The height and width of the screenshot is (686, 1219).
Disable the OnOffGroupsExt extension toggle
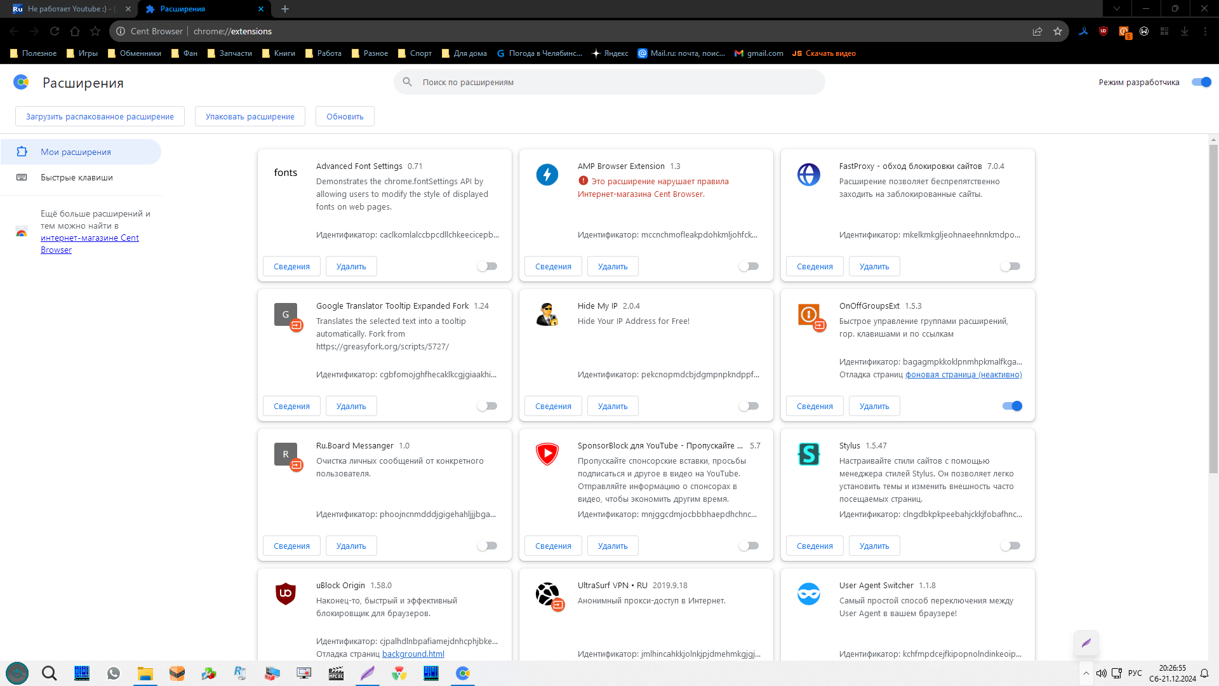1012,406
